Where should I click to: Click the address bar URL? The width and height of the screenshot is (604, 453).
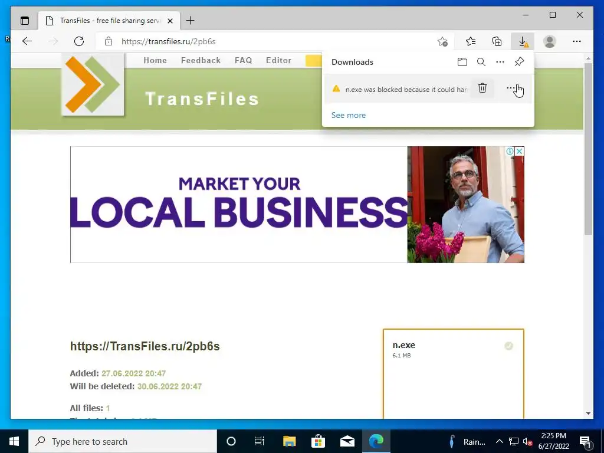pyautogui.click(x=168, y=41)
